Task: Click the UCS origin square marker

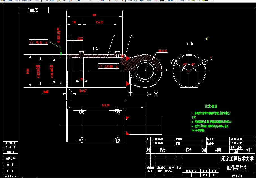Action: [x=130, y=94]
